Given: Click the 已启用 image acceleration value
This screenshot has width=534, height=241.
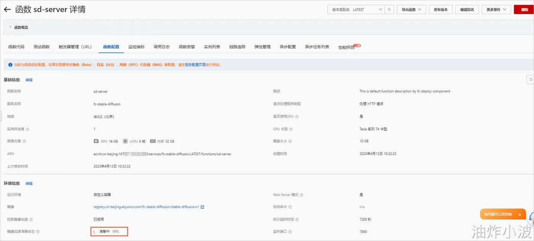Looking at the screenshot, I should (x=98, y=220).
